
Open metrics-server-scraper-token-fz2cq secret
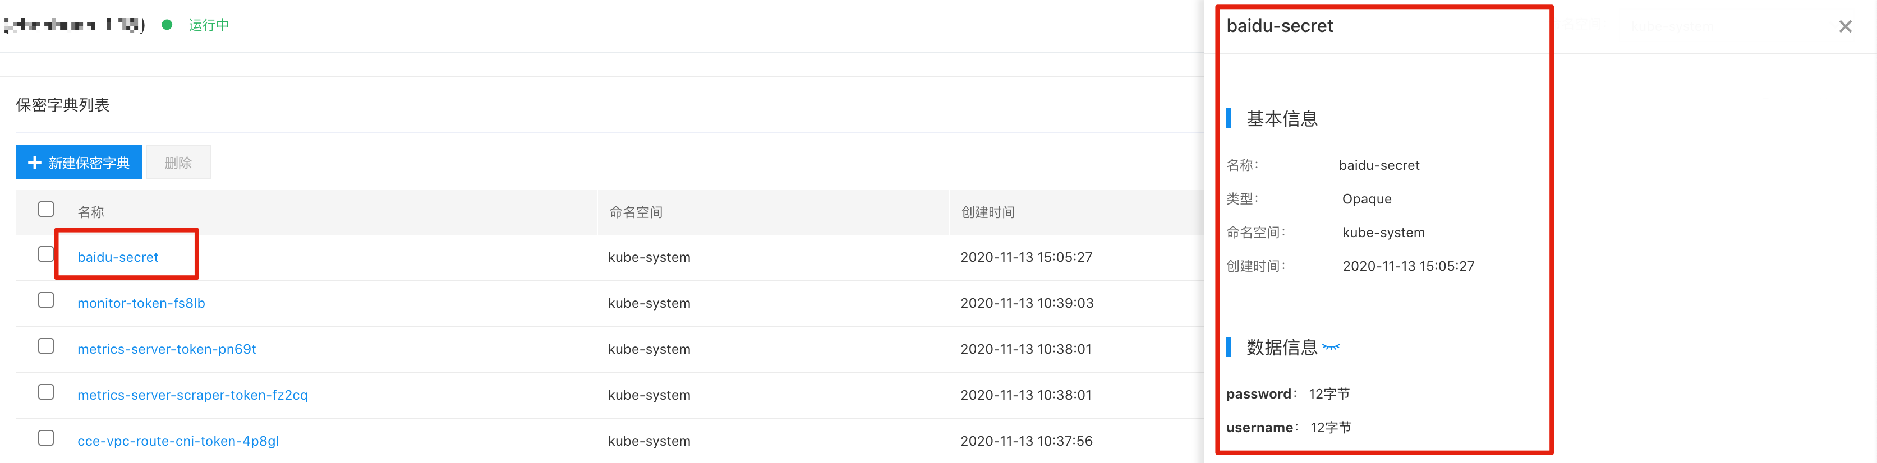point(192,395)
